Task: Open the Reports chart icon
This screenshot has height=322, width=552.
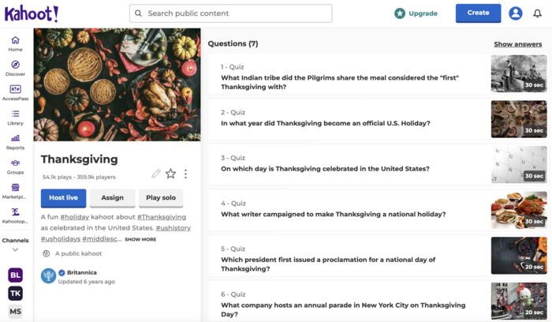Action: pos(15,141)
